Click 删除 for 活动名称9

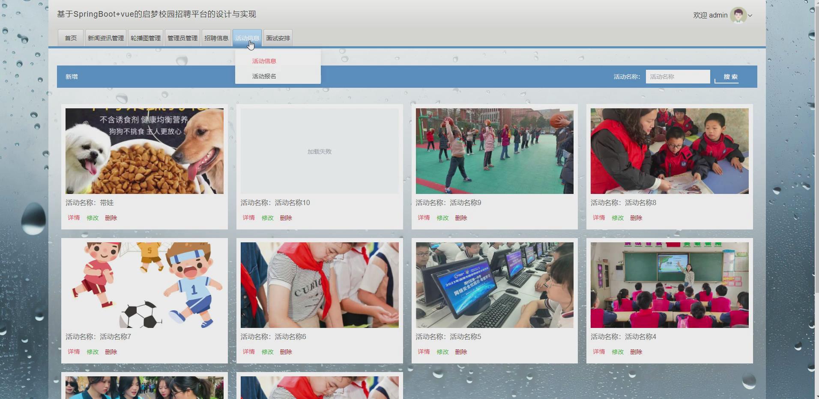click(461, 217)
